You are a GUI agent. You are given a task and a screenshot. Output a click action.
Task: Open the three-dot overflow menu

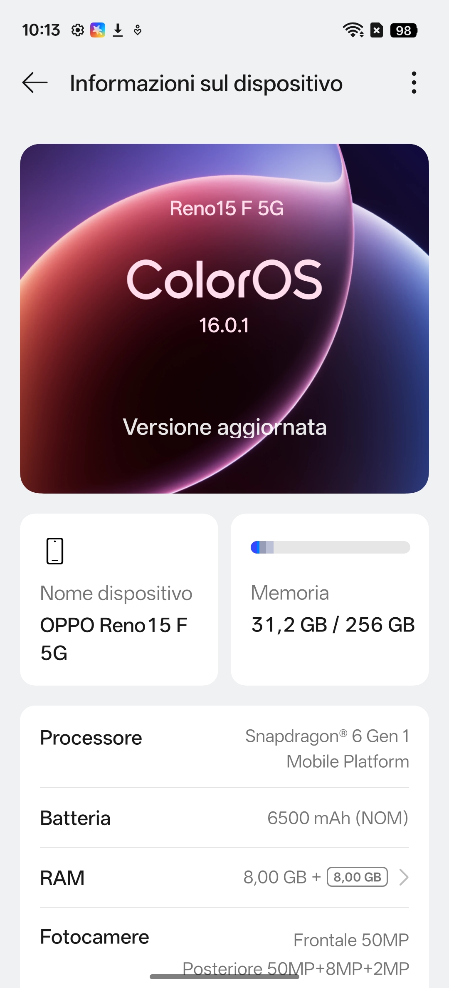(x=414, y=82)
